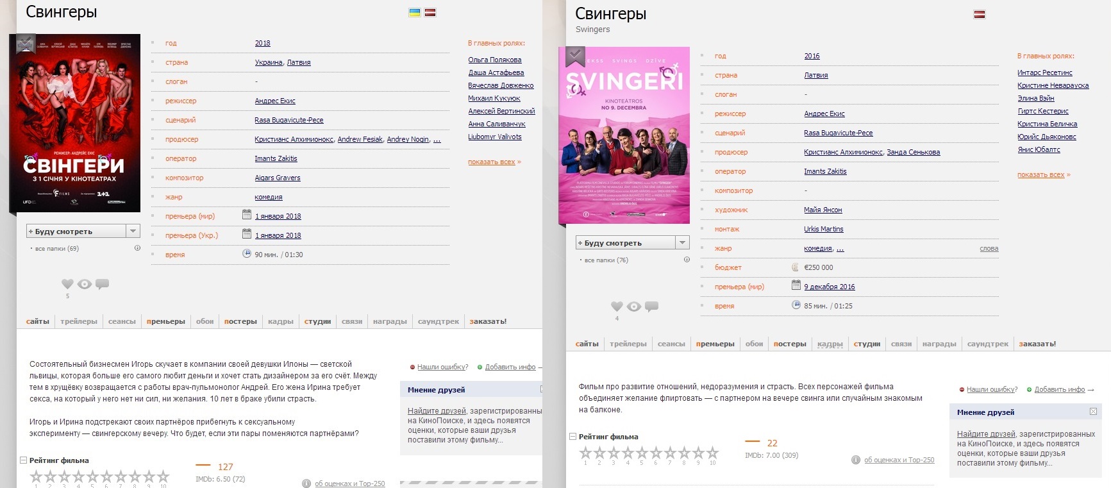The height and width of the screenshot is (488, 1111).
Task: Click info icon beside все папки (76)
Action: (x=687, y=260)
